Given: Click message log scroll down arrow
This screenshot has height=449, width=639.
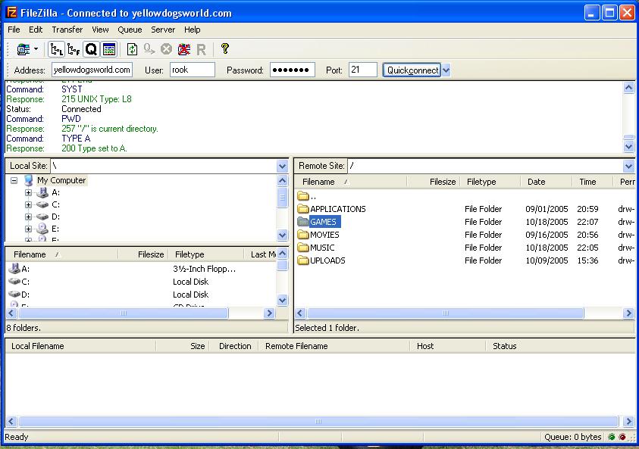Looking at the screenshot, I should (629, 146).
